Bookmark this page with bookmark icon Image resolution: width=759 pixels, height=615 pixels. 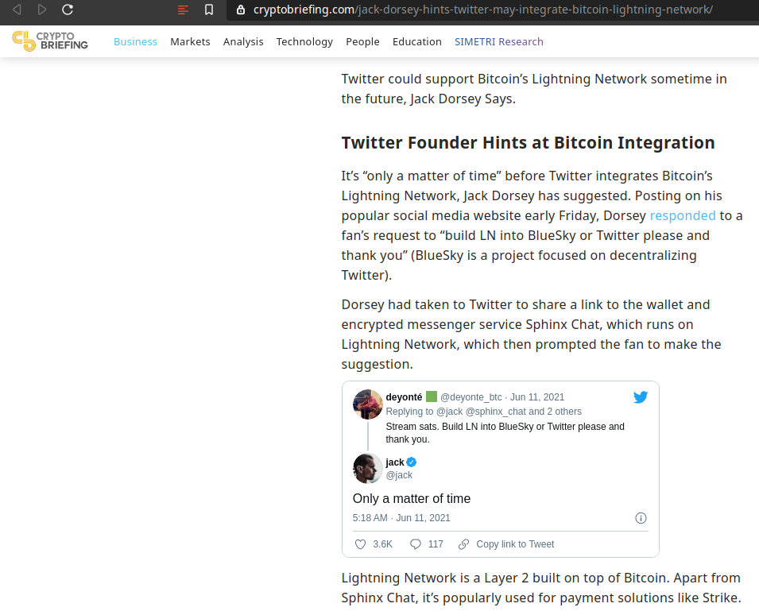click(209, 10)
